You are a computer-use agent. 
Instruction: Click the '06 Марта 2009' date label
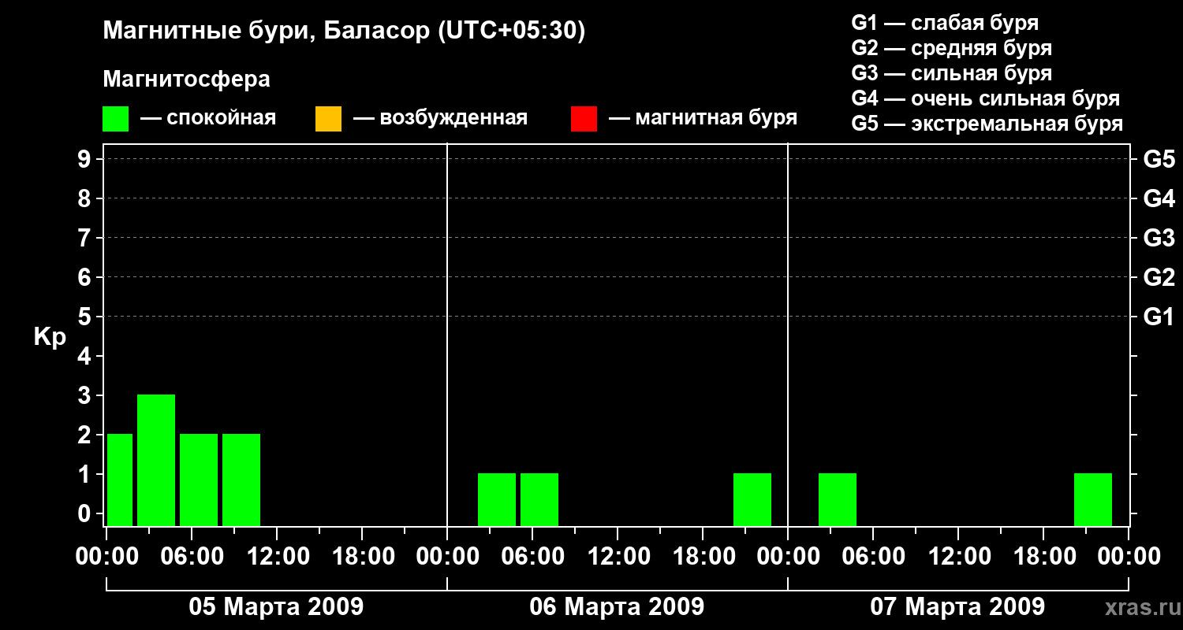[617, 606]
